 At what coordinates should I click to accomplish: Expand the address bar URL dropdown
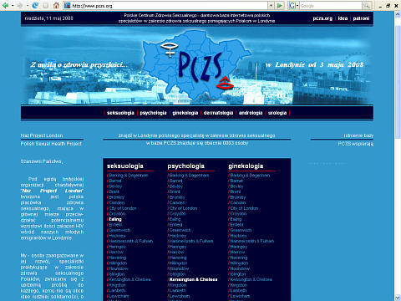point(271,6)
